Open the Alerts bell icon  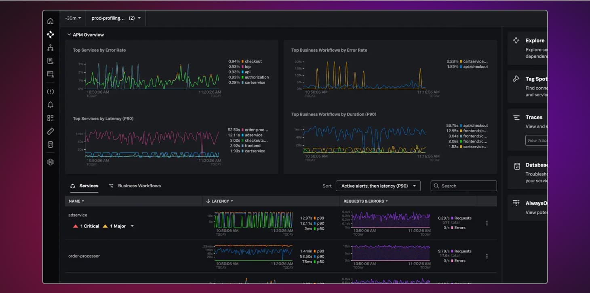coord(50,105)
